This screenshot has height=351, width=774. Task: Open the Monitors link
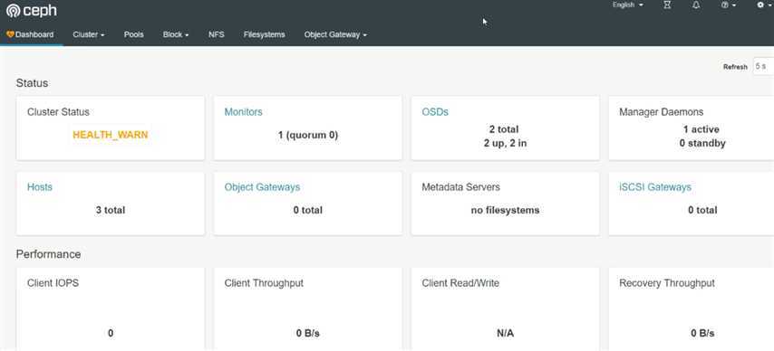(244, 112)
